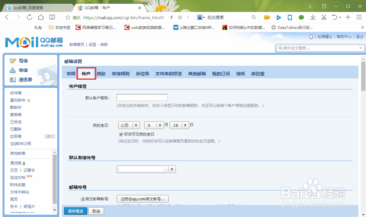Image resolution: width=366 pixels, height=217 pixels.
Task: Open the birthday day dropdown showing 18
Action: point(179,125)
